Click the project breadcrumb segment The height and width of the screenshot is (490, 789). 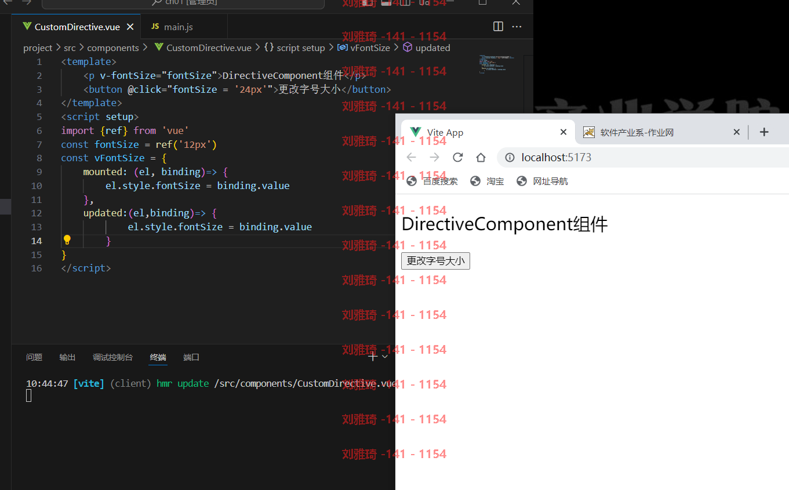click(x=38, y=48)
